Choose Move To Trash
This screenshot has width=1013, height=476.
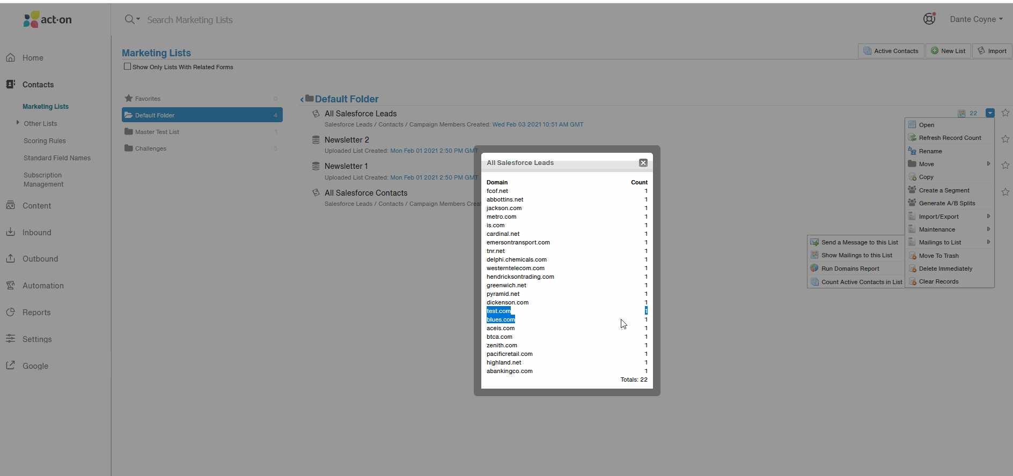(x=950, y=256)
